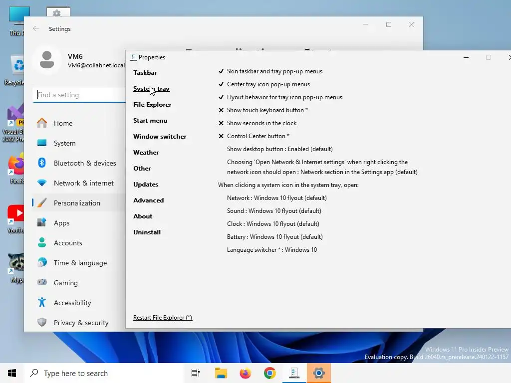Screen dimensions: 511x383
Task: Launch Firefox from the taskbar
Action: (x=245, y=373)
